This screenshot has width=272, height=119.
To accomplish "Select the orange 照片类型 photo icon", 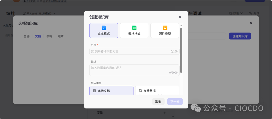I will pyautogui.click(x=165, y=28).
